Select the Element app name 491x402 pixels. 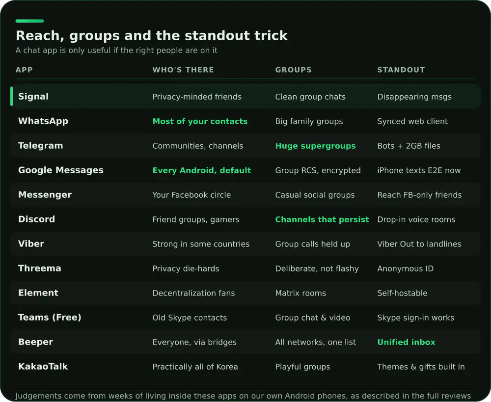38,293
